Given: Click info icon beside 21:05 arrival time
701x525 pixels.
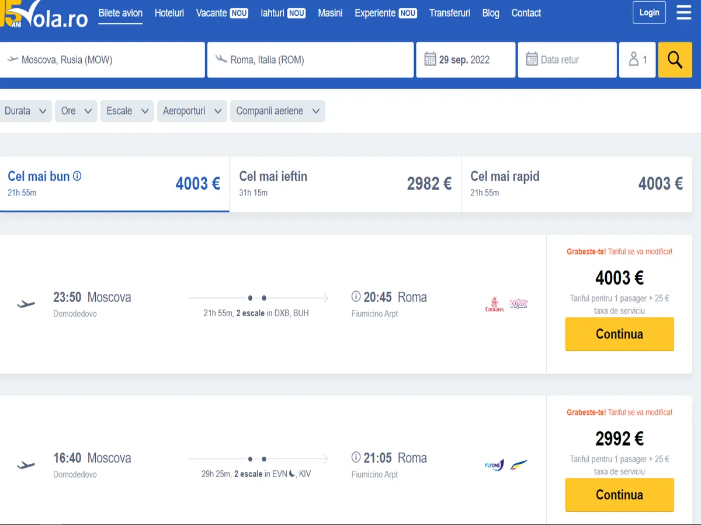Looking at the screenshot, I should (x=356, y=458).
